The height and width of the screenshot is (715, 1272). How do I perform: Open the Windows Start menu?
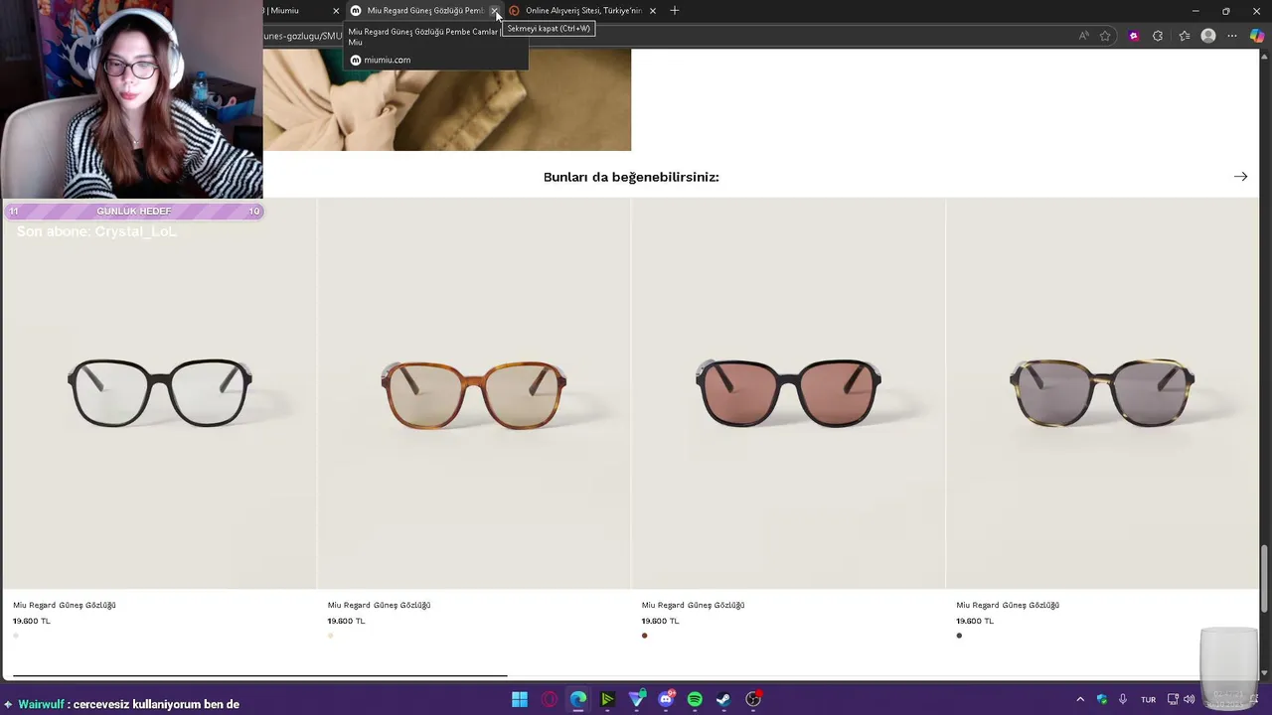tap(520, 700)
